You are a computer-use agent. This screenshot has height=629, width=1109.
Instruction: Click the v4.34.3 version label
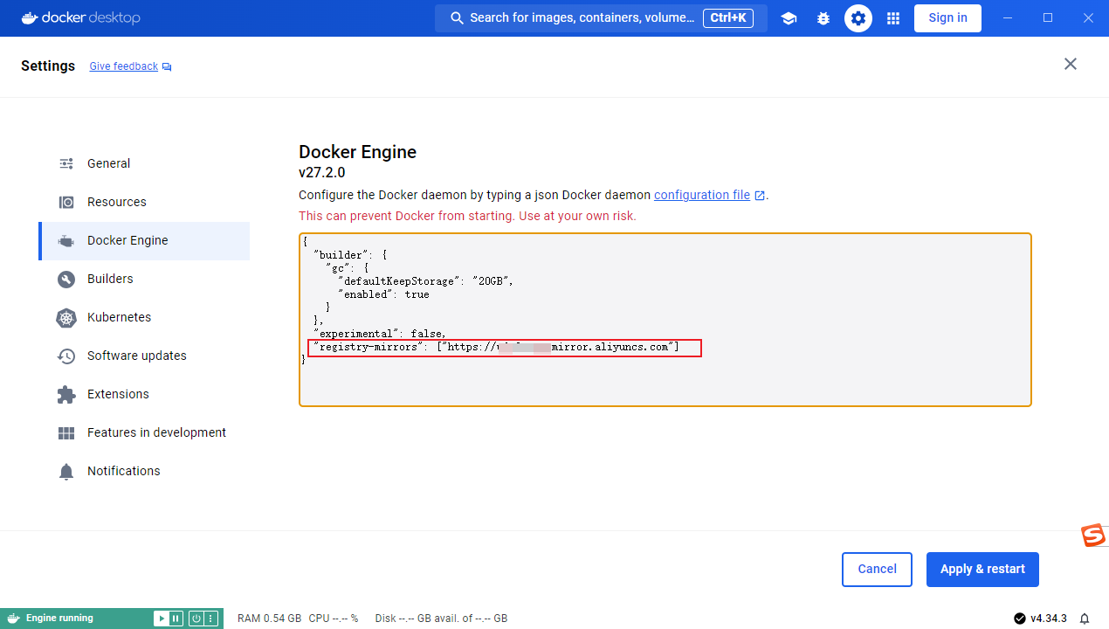(1049, 619)
